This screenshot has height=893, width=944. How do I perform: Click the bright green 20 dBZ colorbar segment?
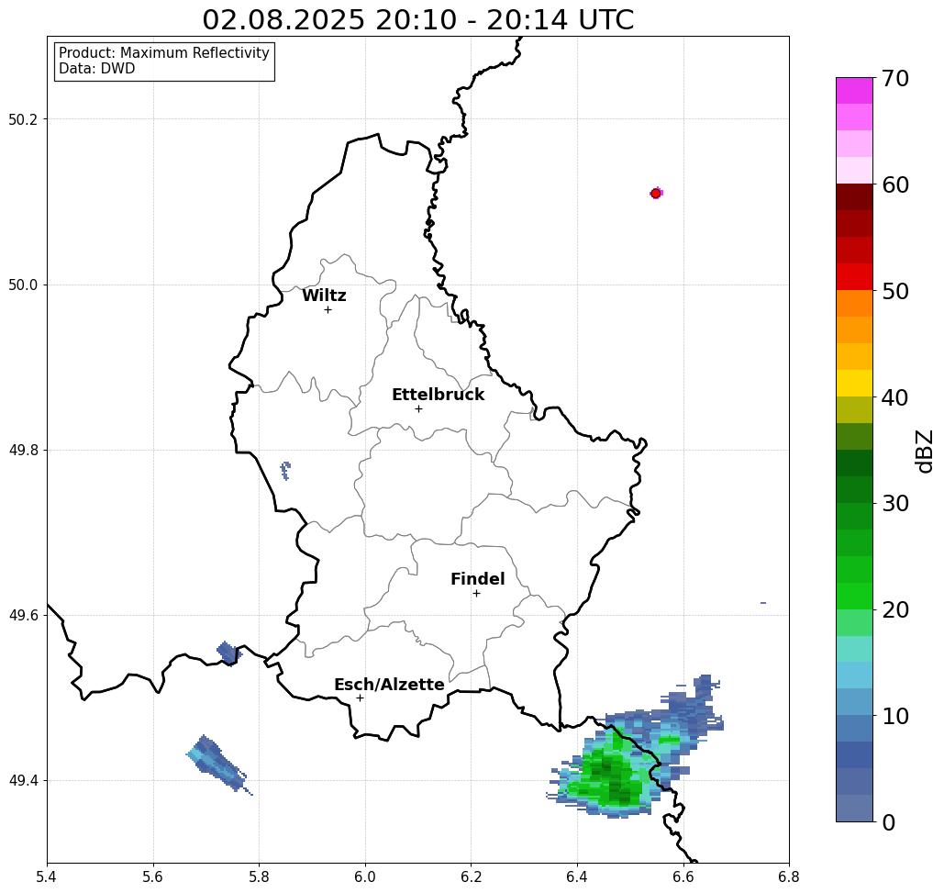(854, 597)
